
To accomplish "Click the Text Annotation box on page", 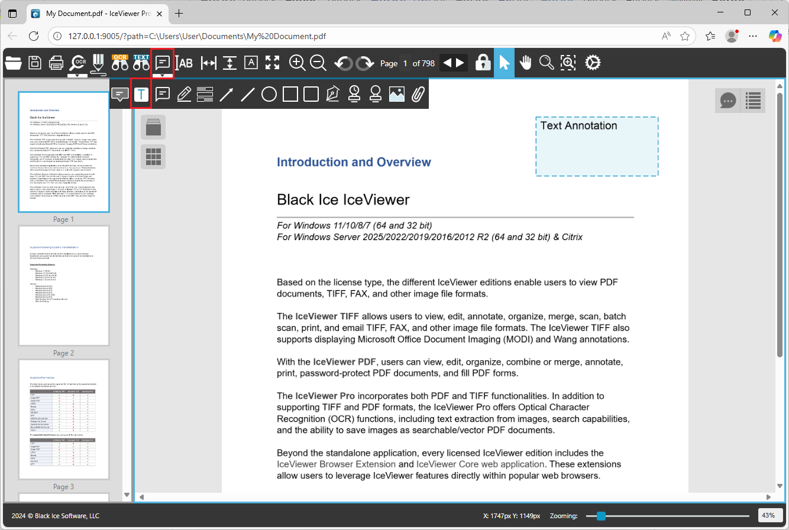I will 597,146.
